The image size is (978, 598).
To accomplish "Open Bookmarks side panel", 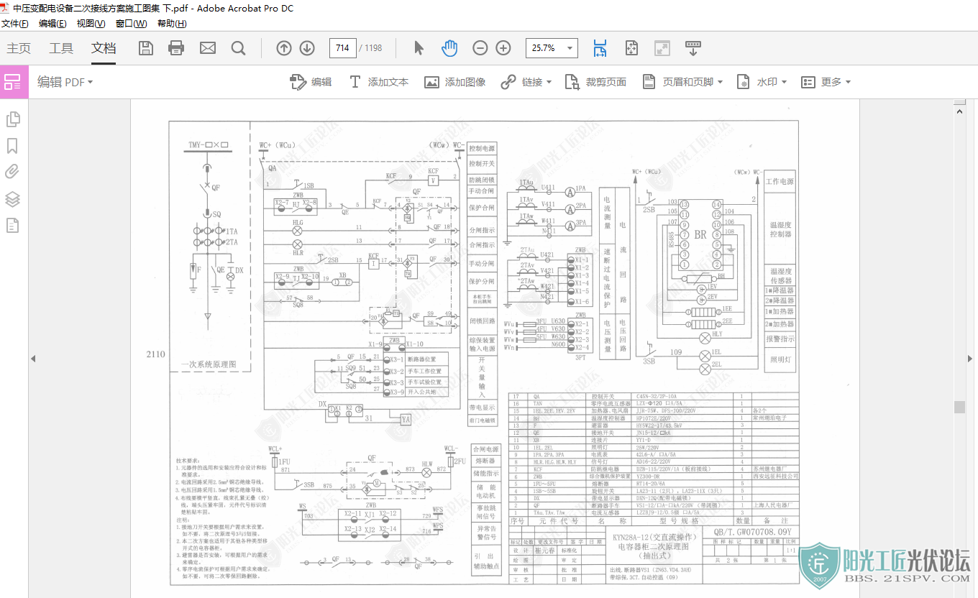I will coord(12,146).
